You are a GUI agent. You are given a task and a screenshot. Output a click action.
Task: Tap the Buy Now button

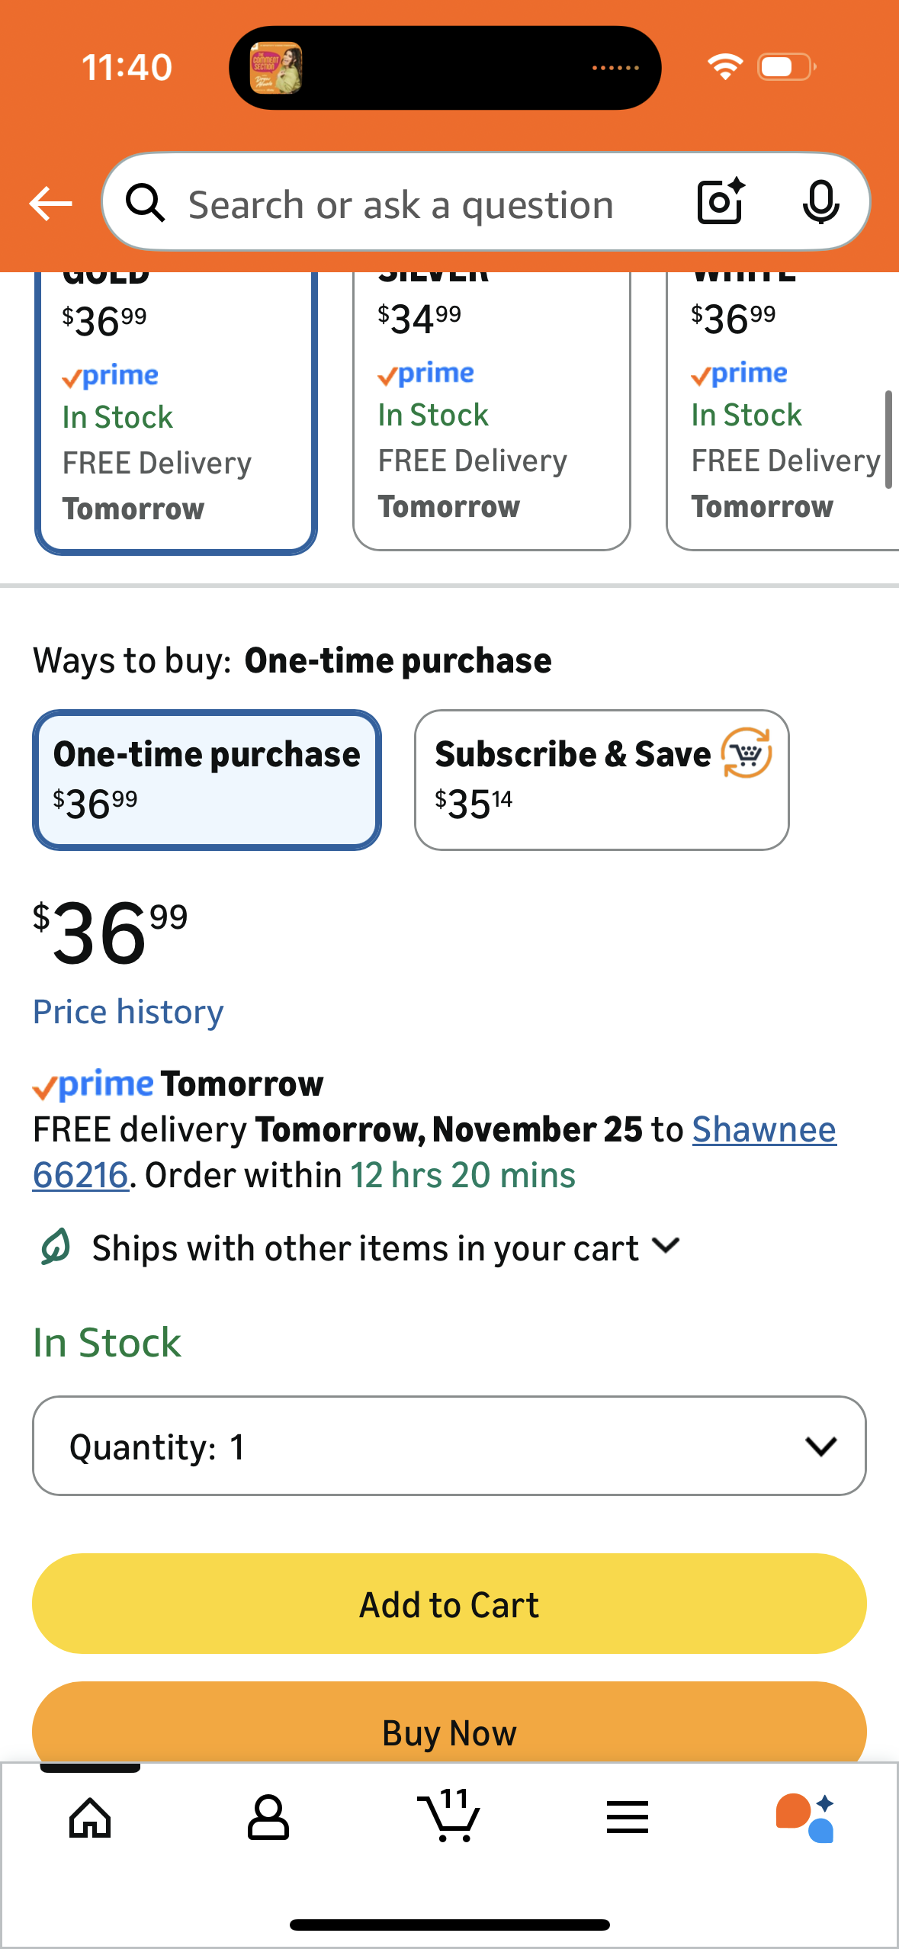pos(449,1731)
